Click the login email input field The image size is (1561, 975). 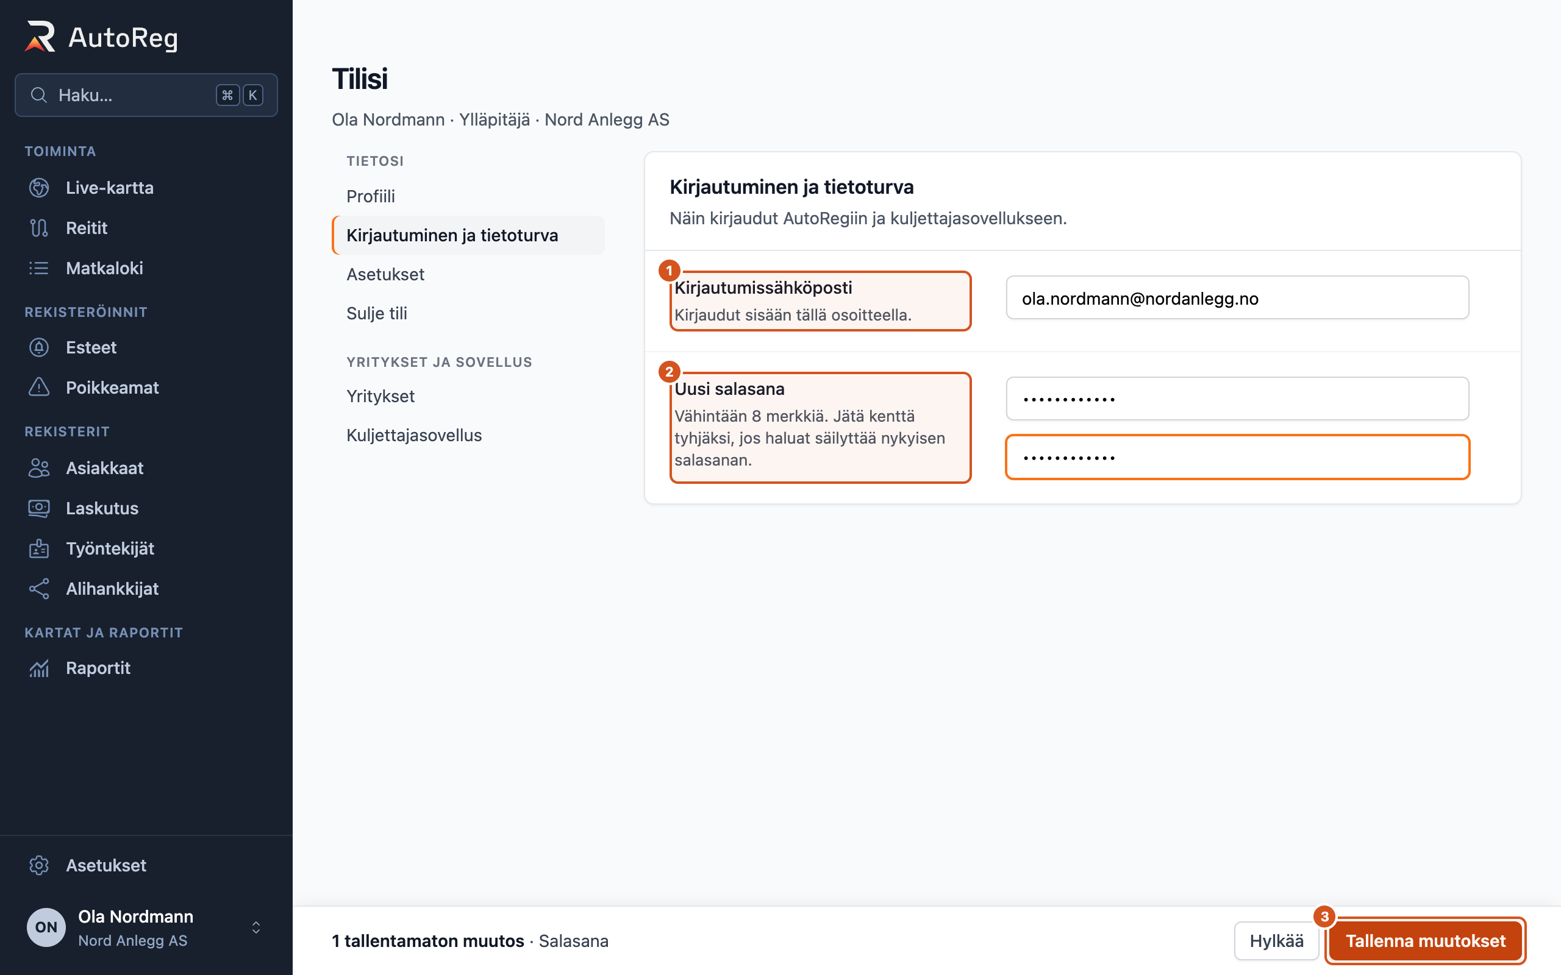[1237, 298]
